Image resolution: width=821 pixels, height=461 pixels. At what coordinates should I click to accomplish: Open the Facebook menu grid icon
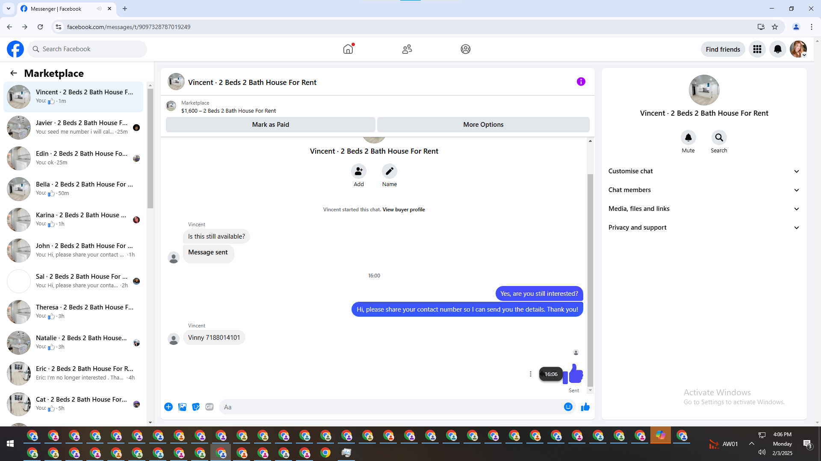[x=757, y=49]
